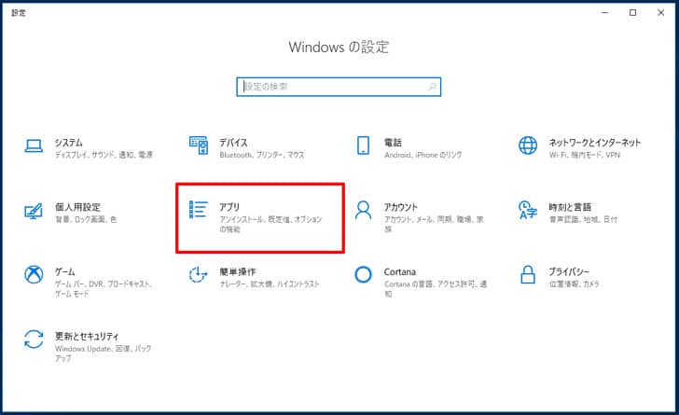Open the システム laptop icon
The image size is (679, 415).
34,145
